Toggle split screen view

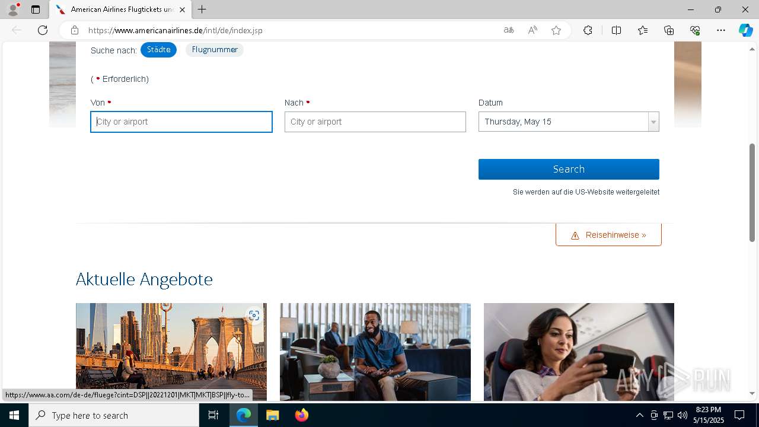(x=616, y=30)
